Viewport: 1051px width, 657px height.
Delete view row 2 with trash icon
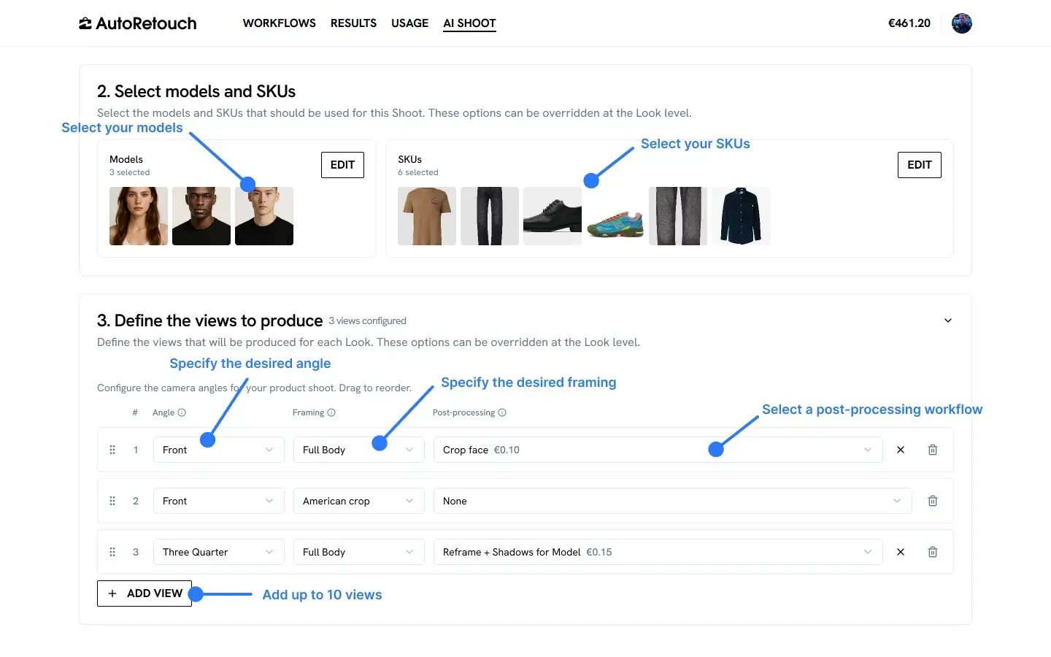[932, 501]
